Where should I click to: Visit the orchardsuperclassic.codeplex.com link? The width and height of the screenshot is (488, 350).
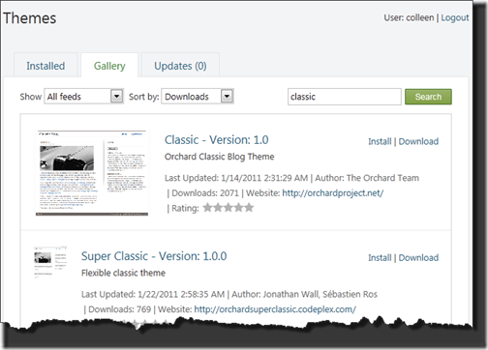[x=275, y=309]
